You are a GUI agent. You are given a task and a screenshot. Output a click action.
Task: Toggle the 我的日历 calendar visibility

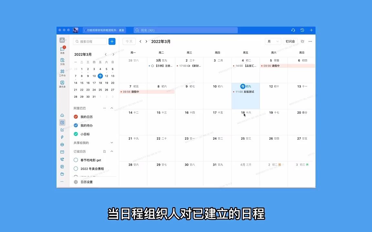point(76,117)
